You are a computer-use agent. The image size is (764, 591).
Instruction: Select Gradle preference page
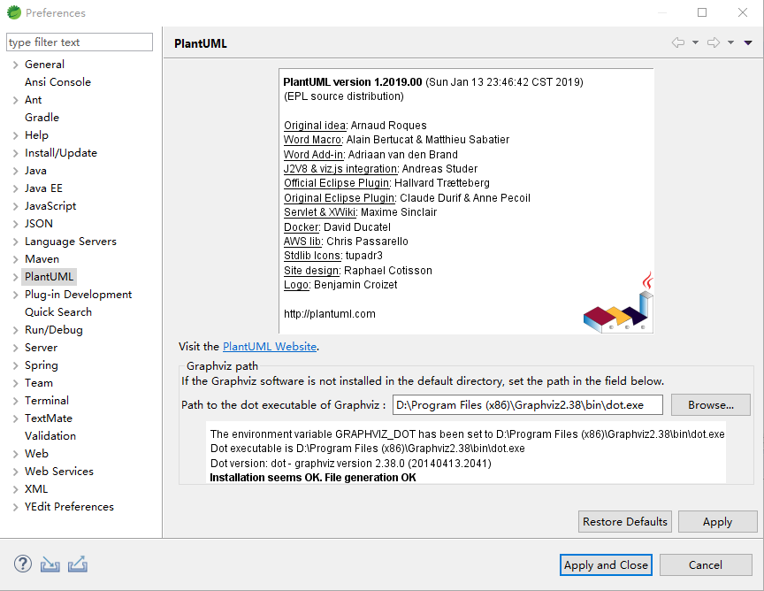(x=42, y=118)
